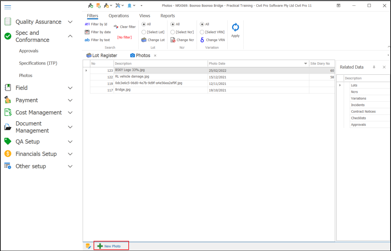Click the Filter by Id icon
This screenshot has width=391, height=251.
(87, 24)
